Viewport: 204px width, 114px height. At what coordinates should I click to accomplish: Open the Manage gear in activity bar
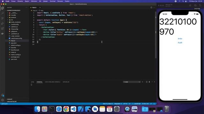tap(3, 100)
